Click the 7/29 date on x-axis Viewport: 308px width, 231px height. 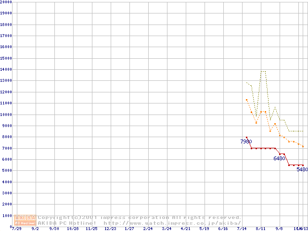(x=16, y=229)
